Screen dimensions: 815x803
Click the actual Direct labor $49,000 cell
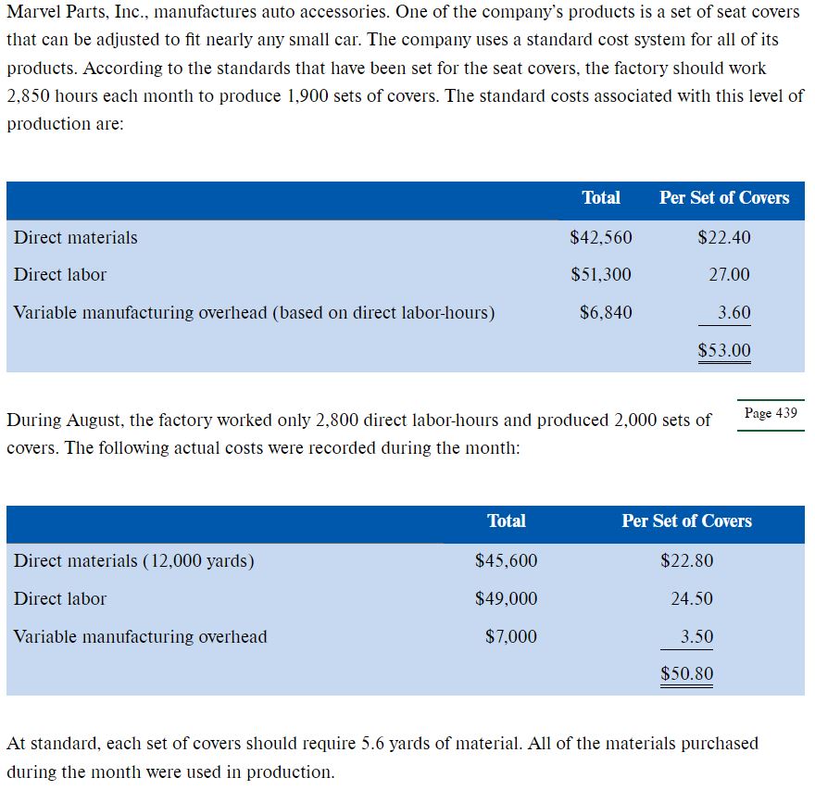point(507,598)
